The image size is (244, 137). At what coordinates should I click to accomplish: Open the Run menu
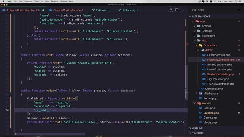47,2
